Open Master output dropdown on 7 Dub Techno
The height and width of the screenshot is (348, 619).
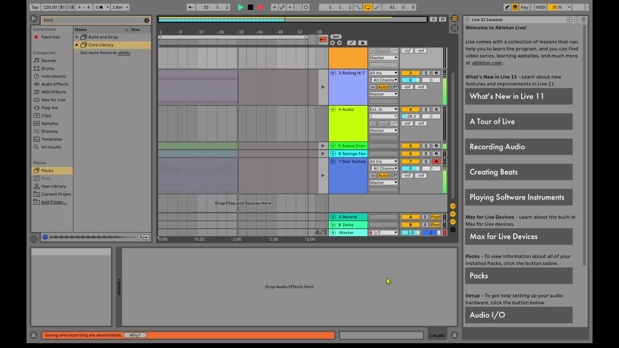point(383,183)
